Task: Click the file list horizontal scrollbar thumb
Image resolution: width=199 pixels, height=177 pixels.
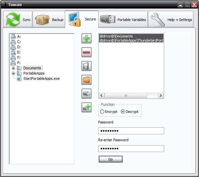Action: (126, 96)
